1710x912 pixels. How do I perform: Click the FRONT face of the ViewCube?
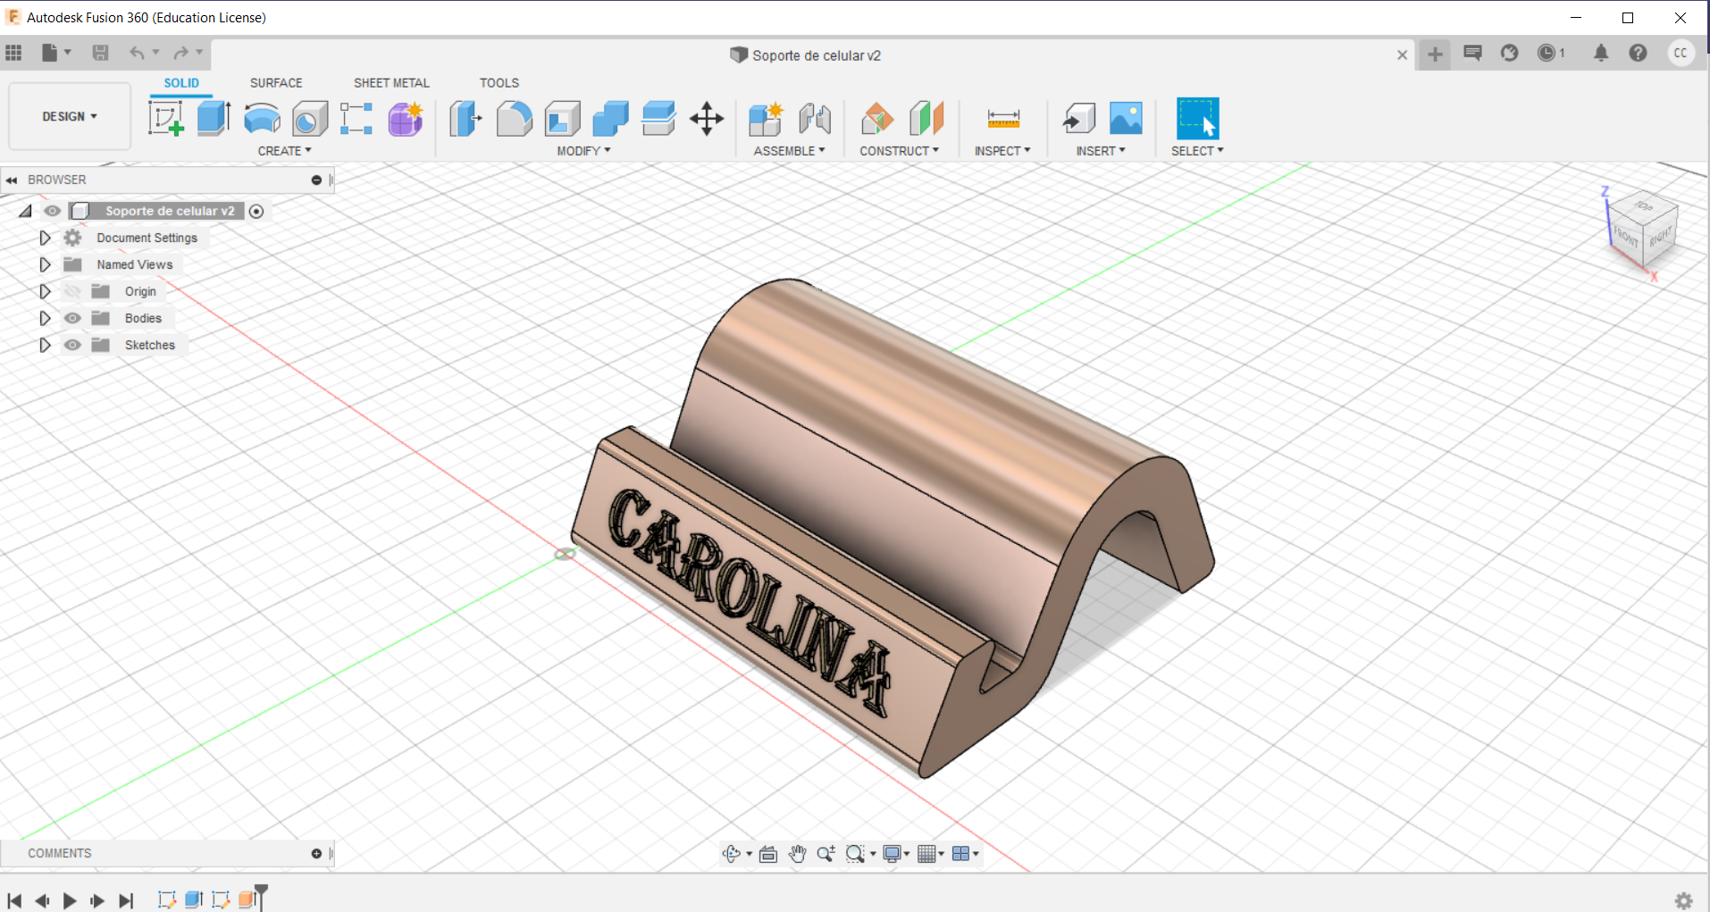click(1626, 238)
